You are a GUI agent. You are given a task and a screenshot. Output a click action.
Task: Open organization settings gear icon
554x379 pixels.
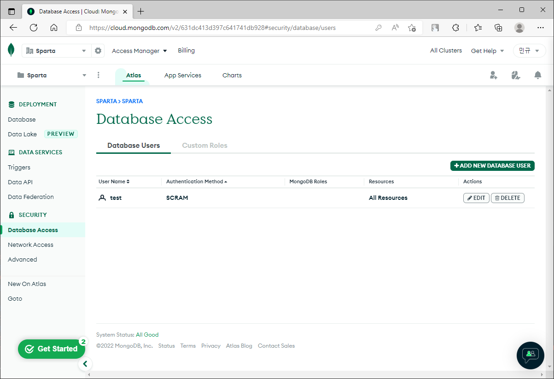coord(98,51)
